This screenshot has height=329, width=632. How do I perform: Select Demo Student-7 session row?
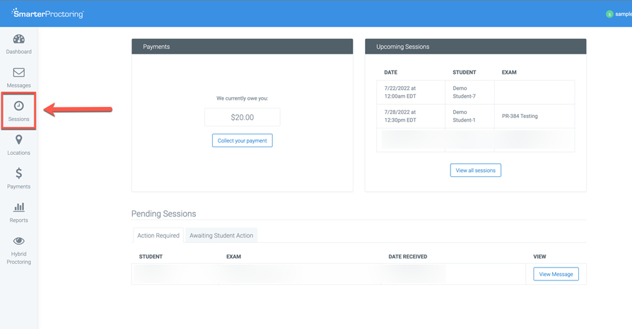[x=475, y=93]
